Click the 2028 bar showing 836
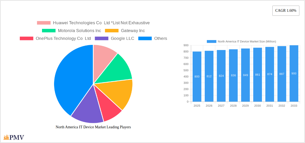 [x=233, y=75]
